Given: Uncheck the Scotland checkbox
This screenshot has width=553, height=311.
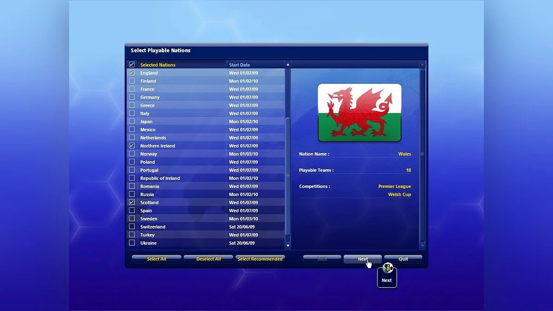Looking at the screenshot, I should (132, 202).
